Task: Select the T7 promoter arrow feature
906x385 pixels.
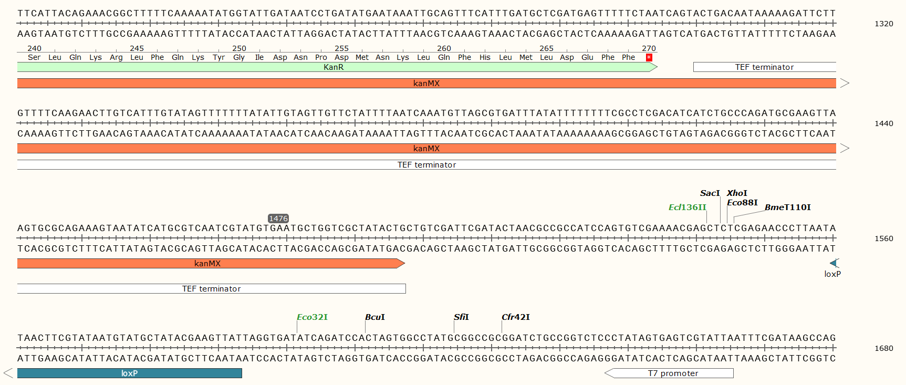Action: click(672, 373)
